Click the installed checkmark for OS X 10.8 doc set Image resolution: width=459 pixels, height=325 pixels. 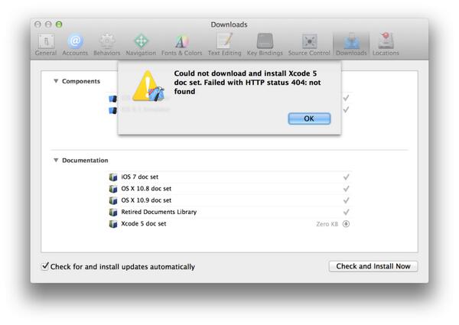coord(346,188)
